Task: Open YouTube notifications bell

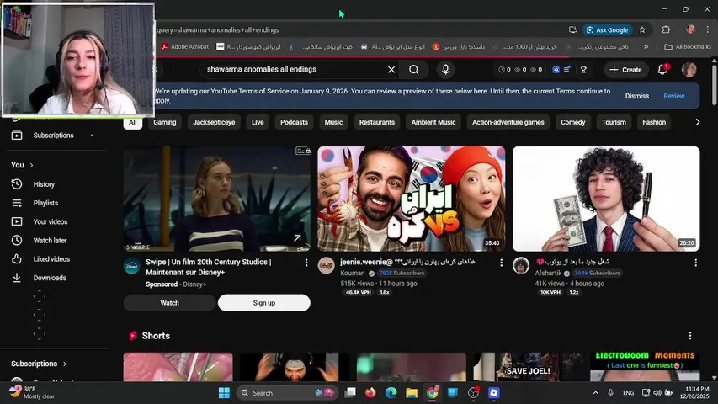Action: coord(662,70)
